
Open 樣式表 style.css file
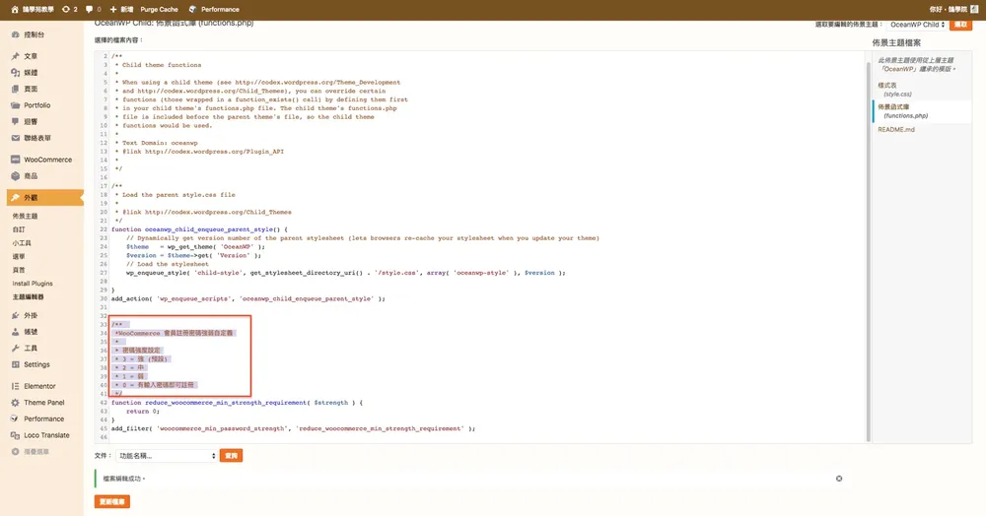[895, 90]
